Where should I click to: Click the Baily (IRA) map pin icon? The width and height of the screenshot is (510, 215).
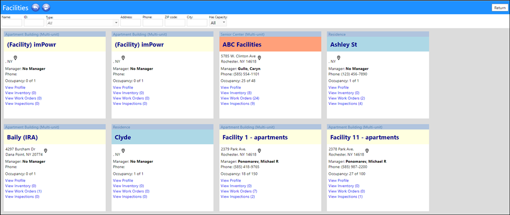pyautogui.click(x=46, y=151)
